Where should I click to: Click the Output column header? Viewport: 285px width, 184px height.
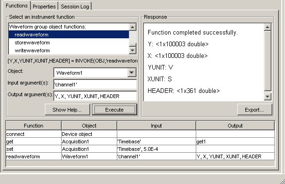(235, 126)
